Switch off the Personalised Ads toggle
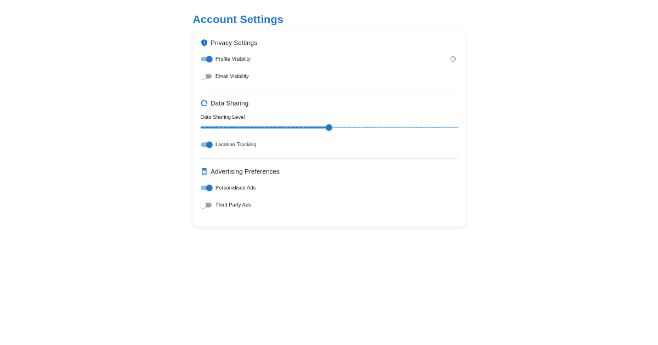The image size is (658, 345). [x=206, y=188]
